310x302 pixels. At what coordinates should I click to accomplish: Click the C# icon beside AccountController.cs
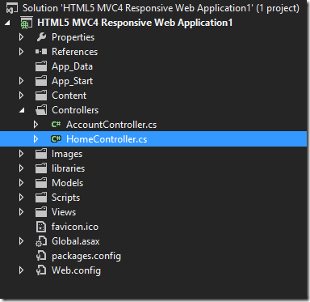pos(56,125)
